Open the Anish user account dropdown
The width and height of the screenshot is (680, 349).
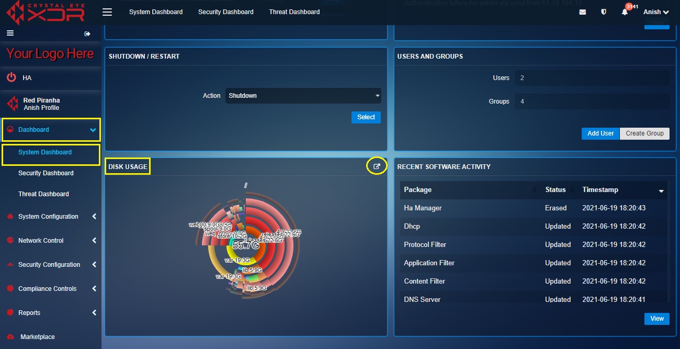(656, 12)
